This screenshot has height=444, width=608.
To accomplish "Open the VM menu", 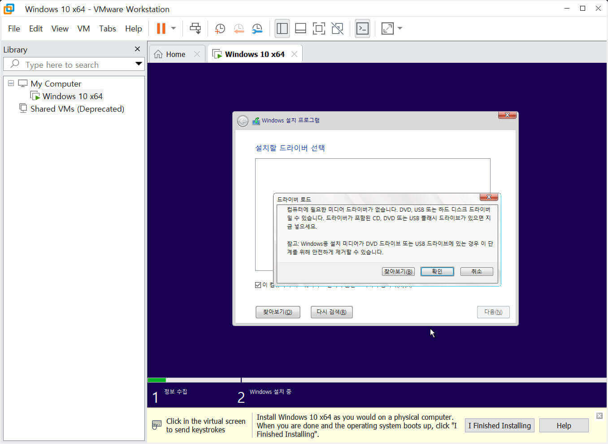I will click(x=83, y=29).
